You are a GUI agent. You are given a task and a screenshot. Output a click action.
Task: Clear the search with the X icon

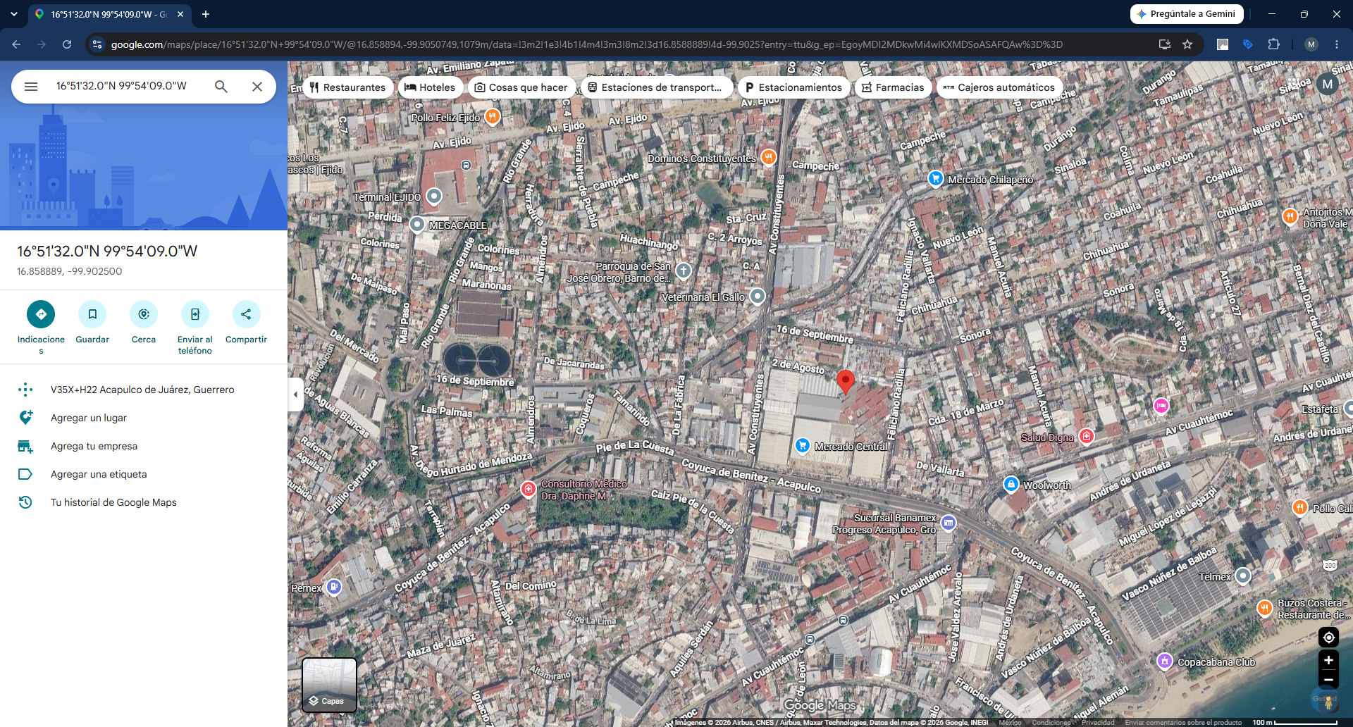257,87
